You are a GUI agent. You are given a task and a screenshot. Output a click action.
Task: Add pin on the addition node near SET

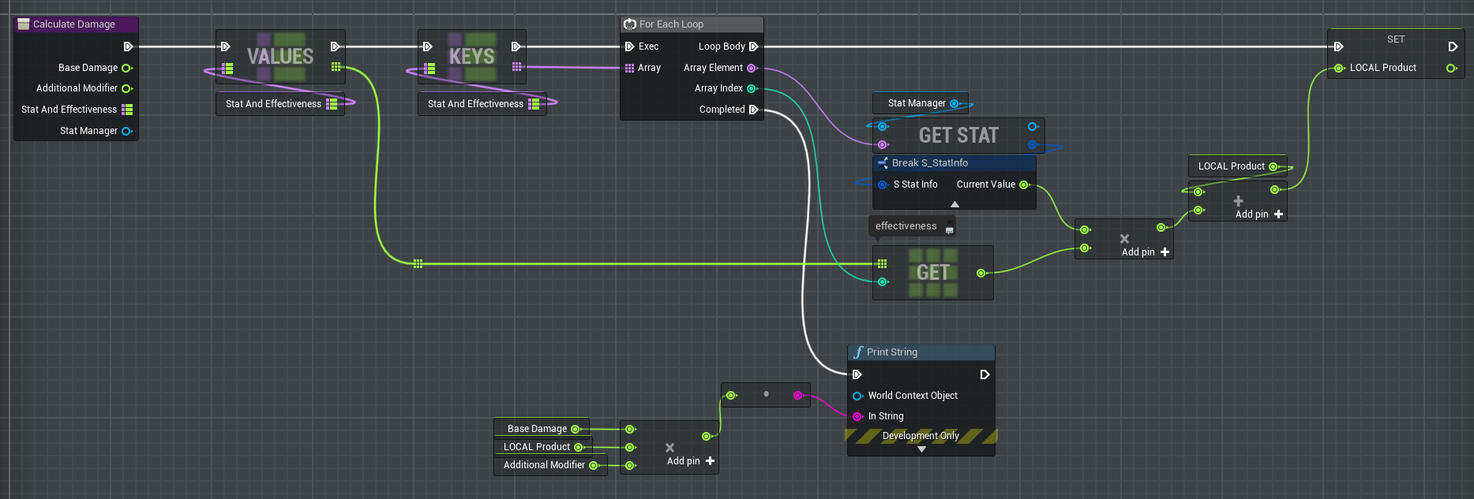(x=1278, y=214)
